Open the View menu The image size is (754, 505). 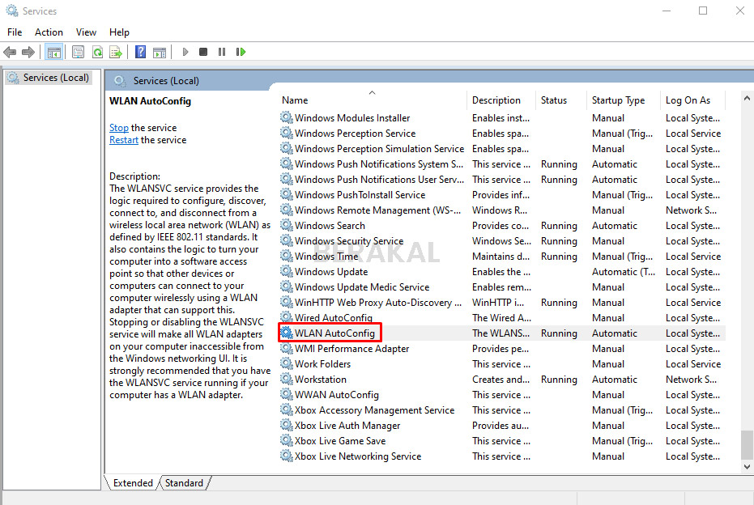[86, 32]
